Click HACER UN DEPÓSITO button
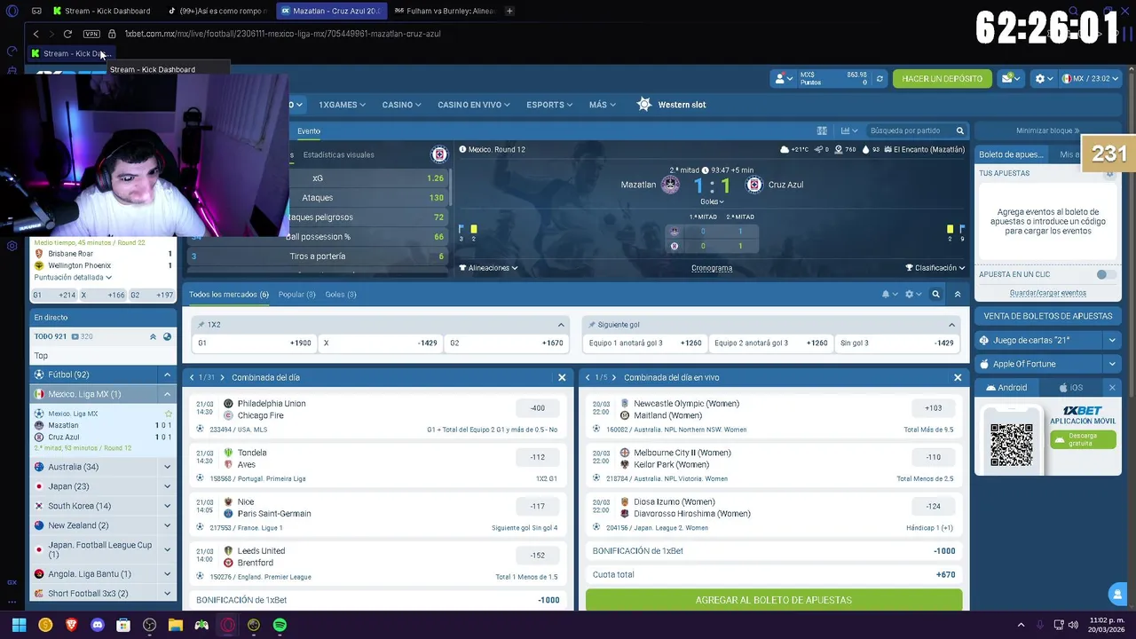 [942, 79]
